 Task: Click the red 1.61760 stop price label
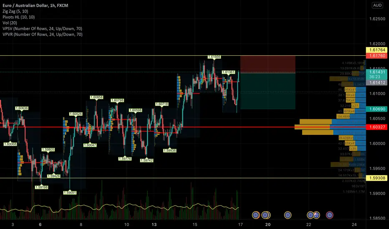(x=377, y=56)
